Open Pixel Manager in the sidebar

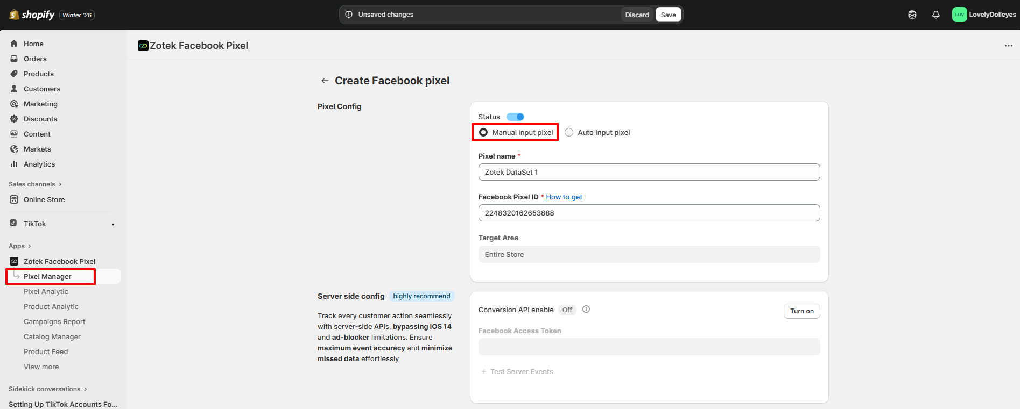tap(47, 276)
